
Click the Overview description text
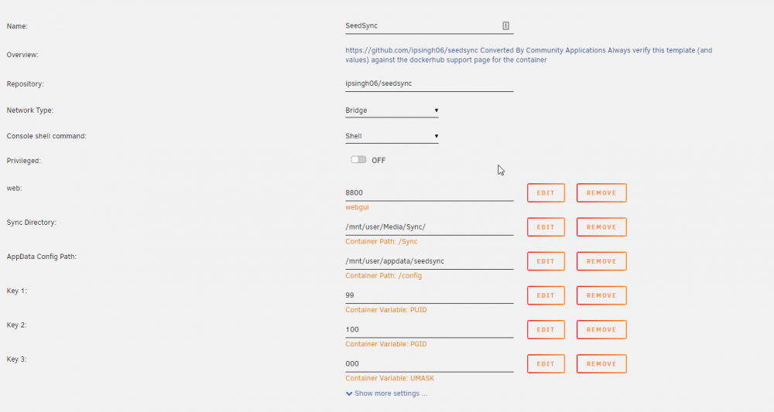(x=529, y=55)
